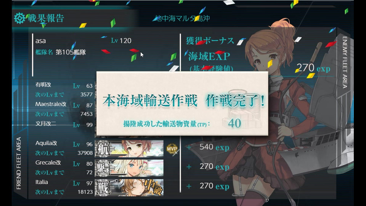Click the admiral name asa

tap(41, 41)
